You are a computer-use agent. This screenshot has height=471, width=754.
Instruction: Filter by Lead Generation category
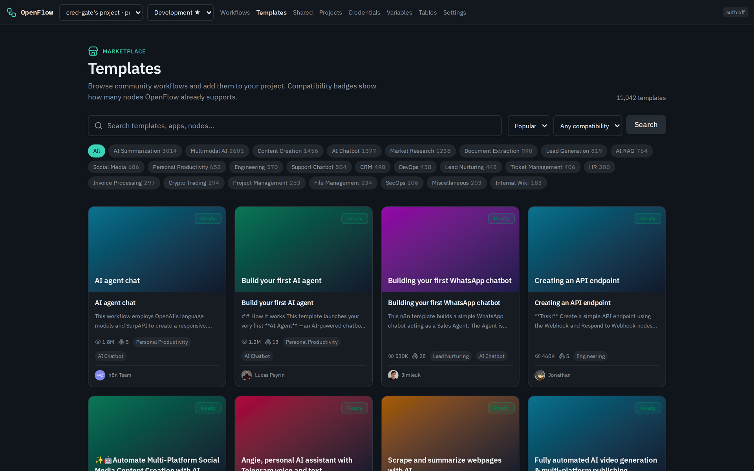pos(574,151)
